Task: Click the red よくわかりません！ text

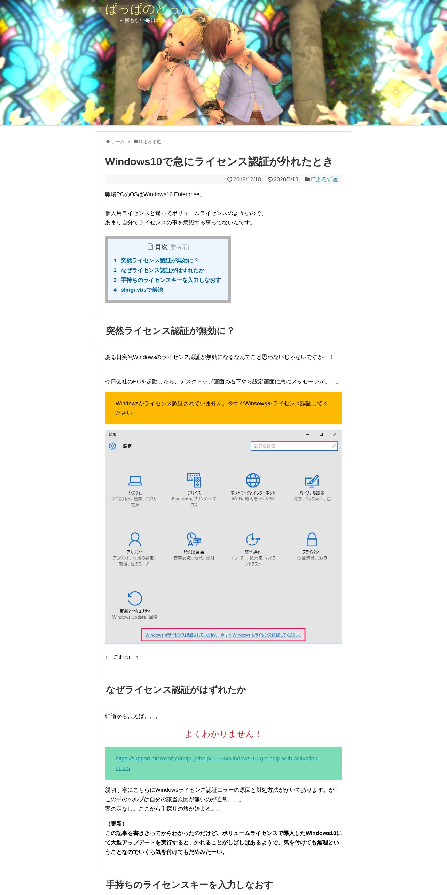Action: coord(223,734)
